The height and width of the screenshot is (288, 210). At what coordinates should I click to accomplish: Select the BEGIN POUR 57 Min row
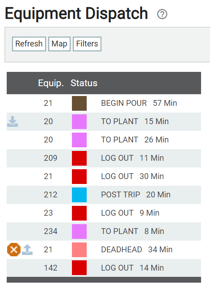tap(104, 103)
